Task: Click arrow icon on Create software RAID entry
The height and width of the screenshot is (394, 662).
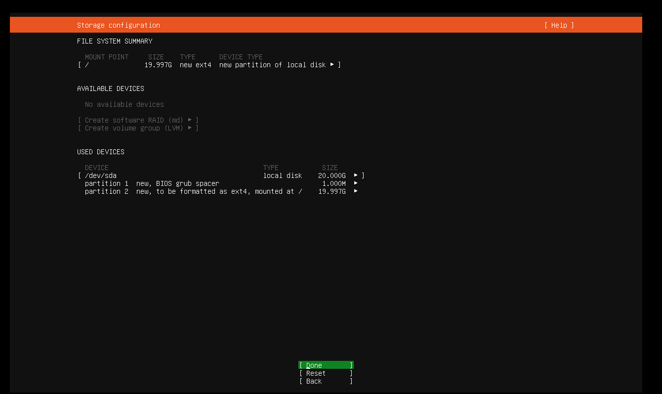Action: [x=191, y=120]
